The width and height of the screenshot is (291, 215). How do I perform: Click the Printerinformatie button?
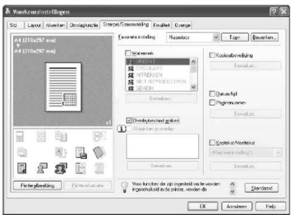pyautogui.click(x=88, y=186)
